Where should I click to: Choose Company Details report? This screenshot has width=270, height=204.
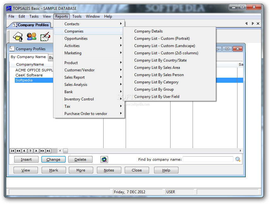170,31
